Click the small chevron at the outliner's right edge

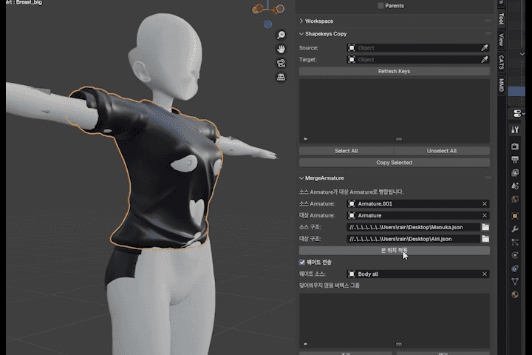click(522, 54)
